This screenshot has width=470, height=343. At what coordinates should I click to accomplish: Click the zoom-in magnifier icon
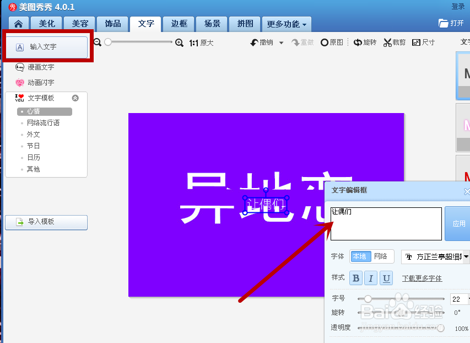pos(180,42)
